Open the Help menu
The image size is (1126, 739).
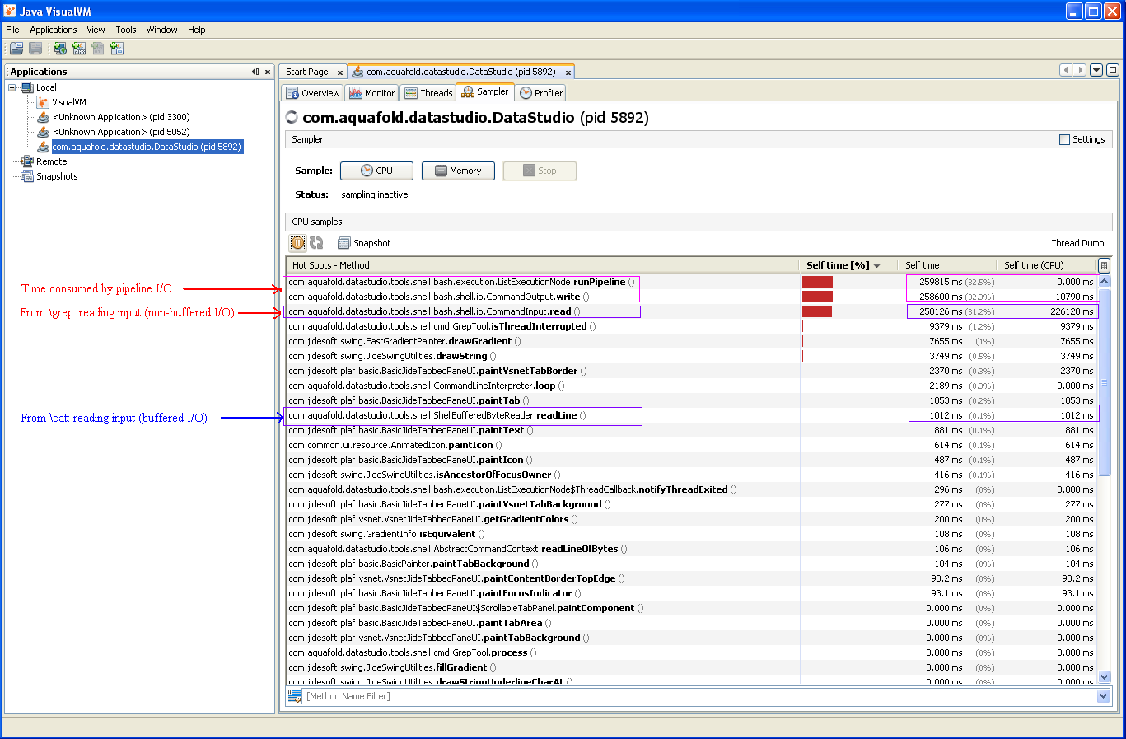click(196, 30)
